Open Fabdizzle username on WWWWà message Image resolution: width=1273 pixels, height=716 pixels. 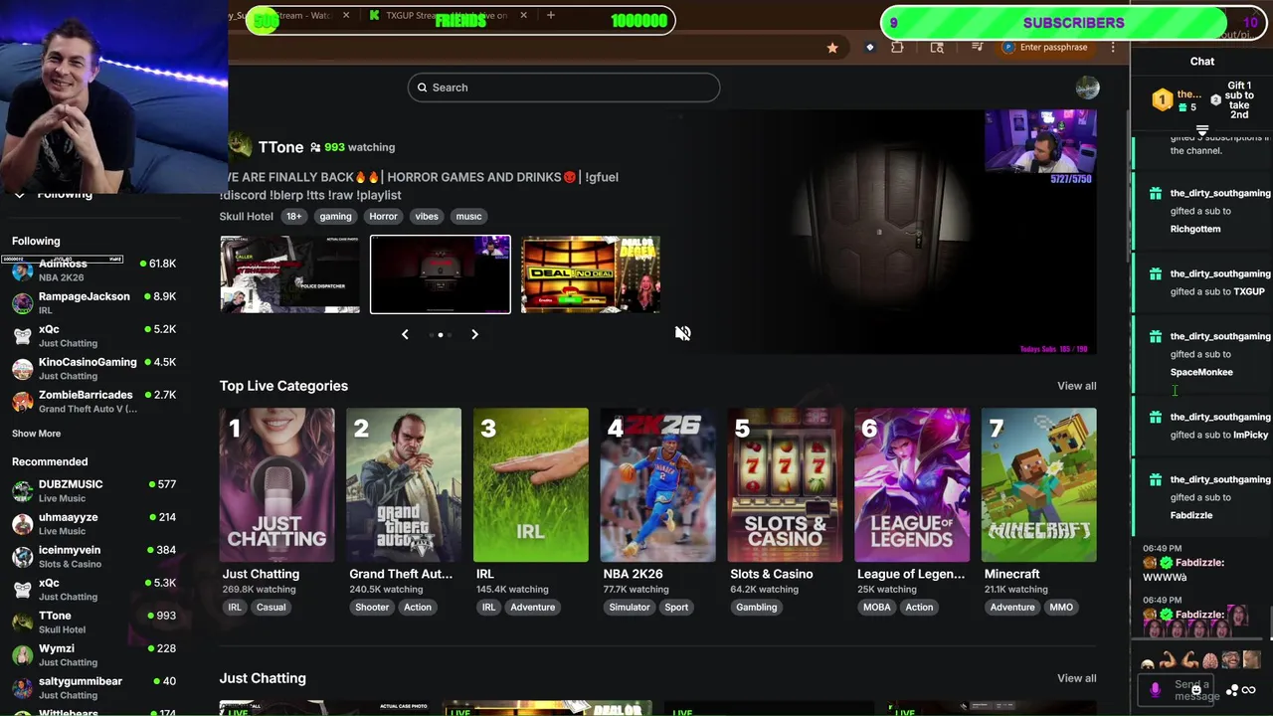click(1199, 563)
